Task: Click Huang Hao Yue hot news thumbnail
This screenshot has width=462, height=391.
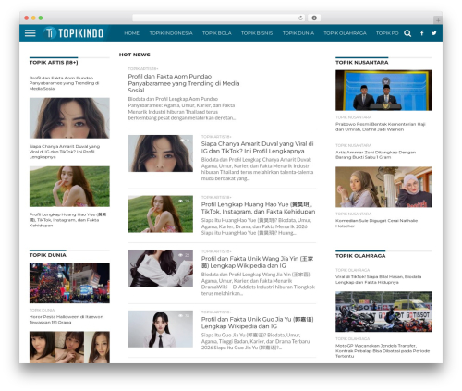Action: click(161, 214)
